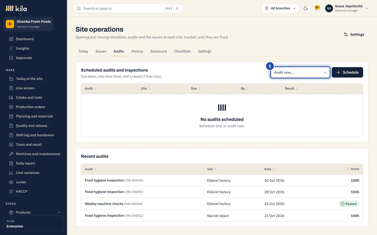
Task: Click the Shamba Fresh Foods S badge
Action: [10, 24]
